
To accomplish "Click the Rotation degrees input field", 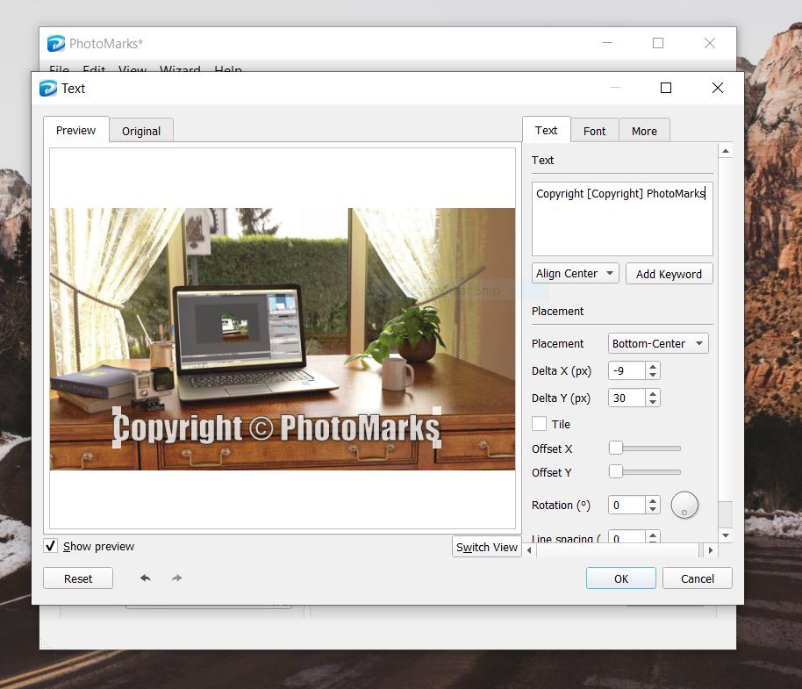I will click(x=627, y=505).
